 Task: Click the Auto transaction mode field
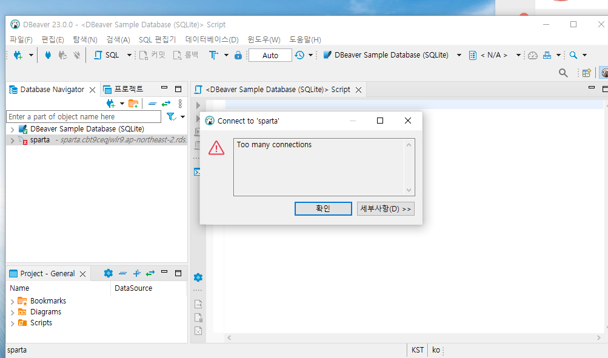click(x=270, y=55)
